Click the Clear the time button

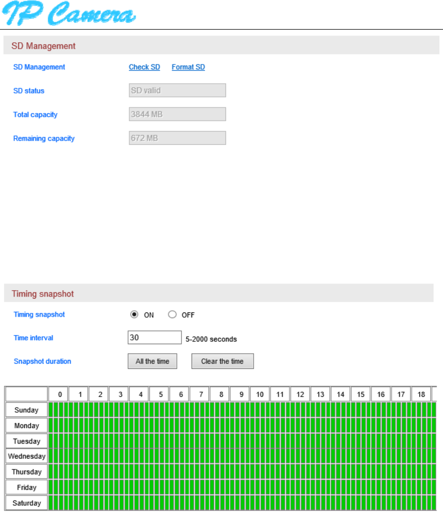pos(223,361)
